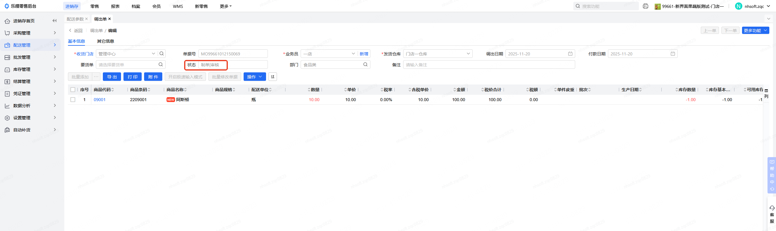Click the 导出 export button
Screen dimensions: 776x231
point(112,77)
